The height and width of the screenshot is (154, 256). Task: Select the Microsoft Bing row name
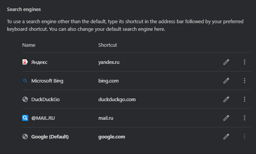pos(47,81)
